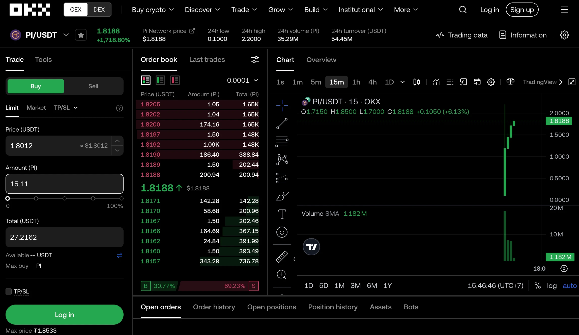Image resolution: width=579 pixels, height=335 pixels.
Task: Select the crosshair cursor tool
Action: coord(282,105)
